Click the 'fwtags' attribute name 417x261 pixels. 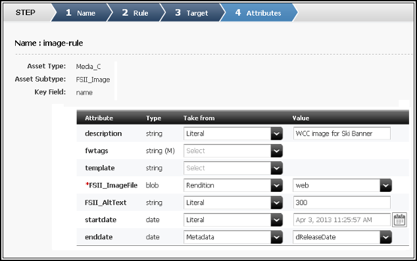coord(97,151)
